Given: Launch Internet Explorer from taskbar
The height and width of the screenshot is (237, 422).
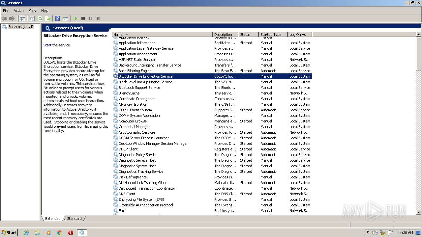Looking at the screenshot, I should click(x=26, y=233).
